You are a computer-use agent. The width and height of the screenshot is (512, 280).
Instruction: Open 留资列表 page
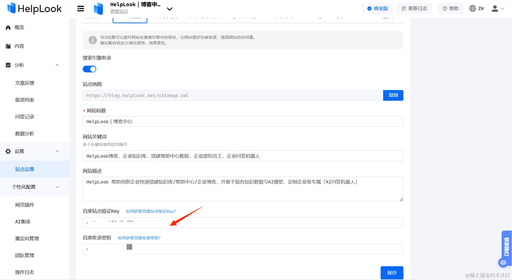25,100
